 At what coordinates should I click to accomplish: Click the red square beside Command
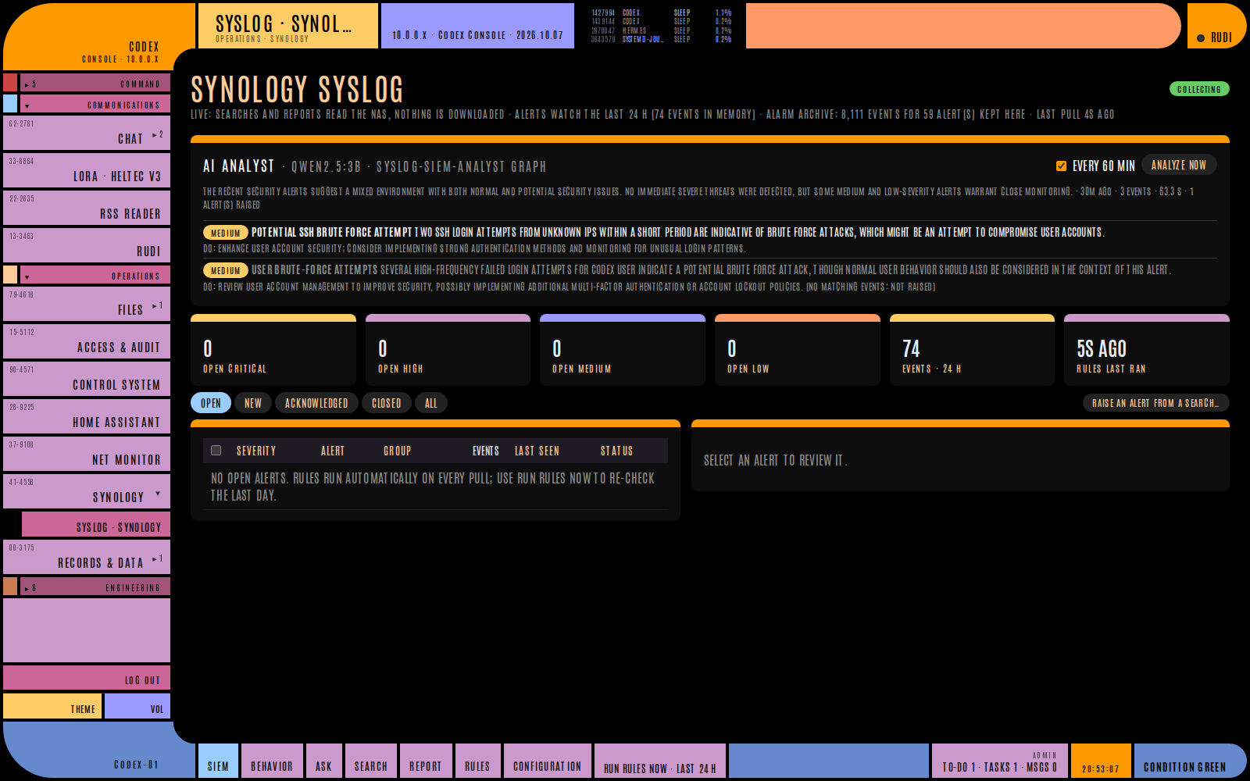pos(10,83)
